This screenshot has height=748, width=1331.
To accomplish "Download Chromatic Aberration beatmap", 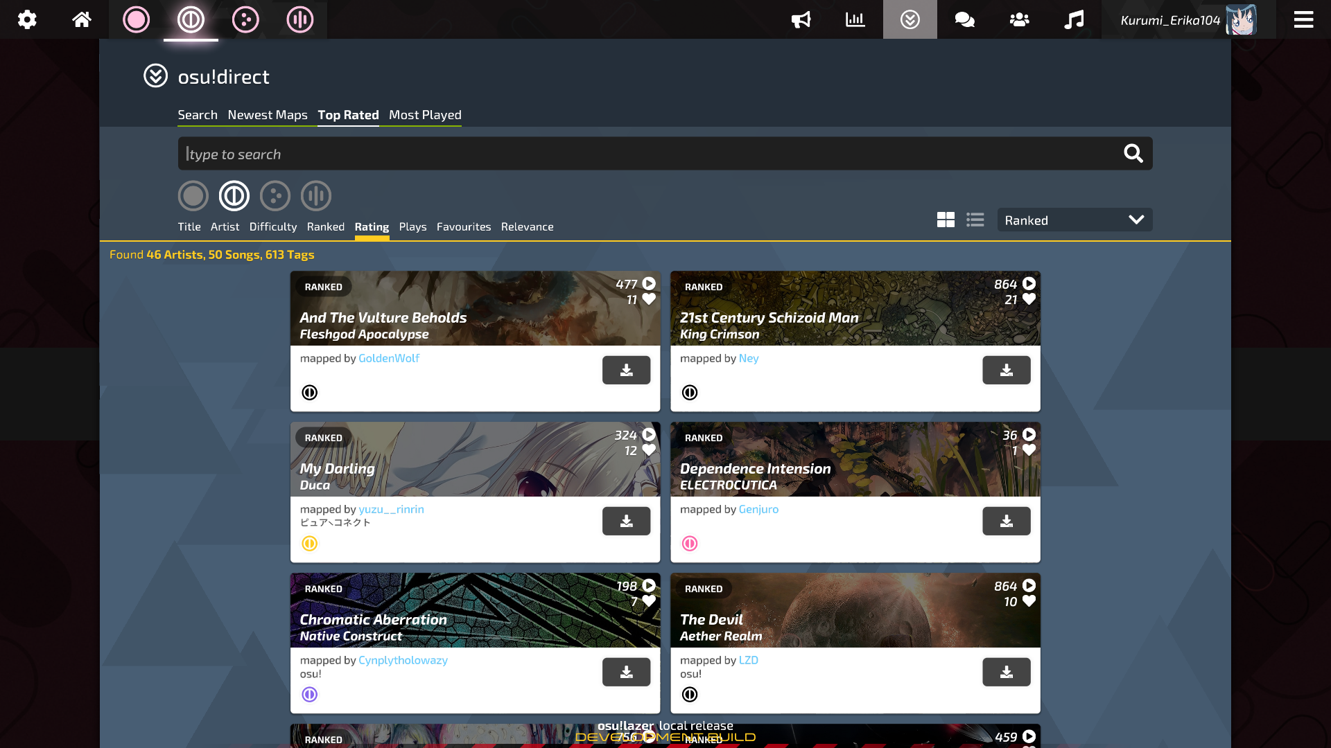I will [626, 671].
